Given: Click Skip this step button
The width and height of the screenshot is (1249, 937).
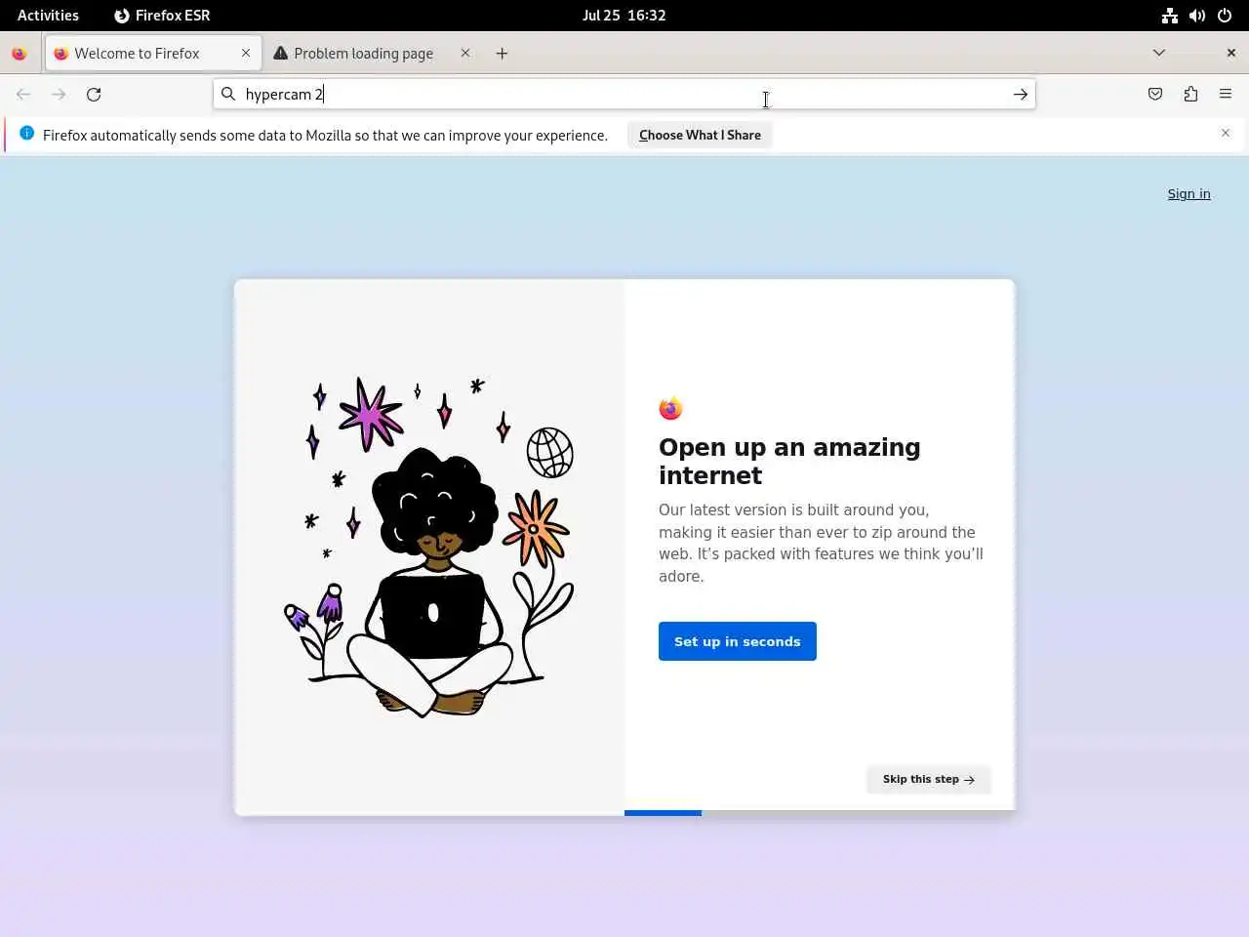Looking at the screenshot, I should [x=928, y=779].
